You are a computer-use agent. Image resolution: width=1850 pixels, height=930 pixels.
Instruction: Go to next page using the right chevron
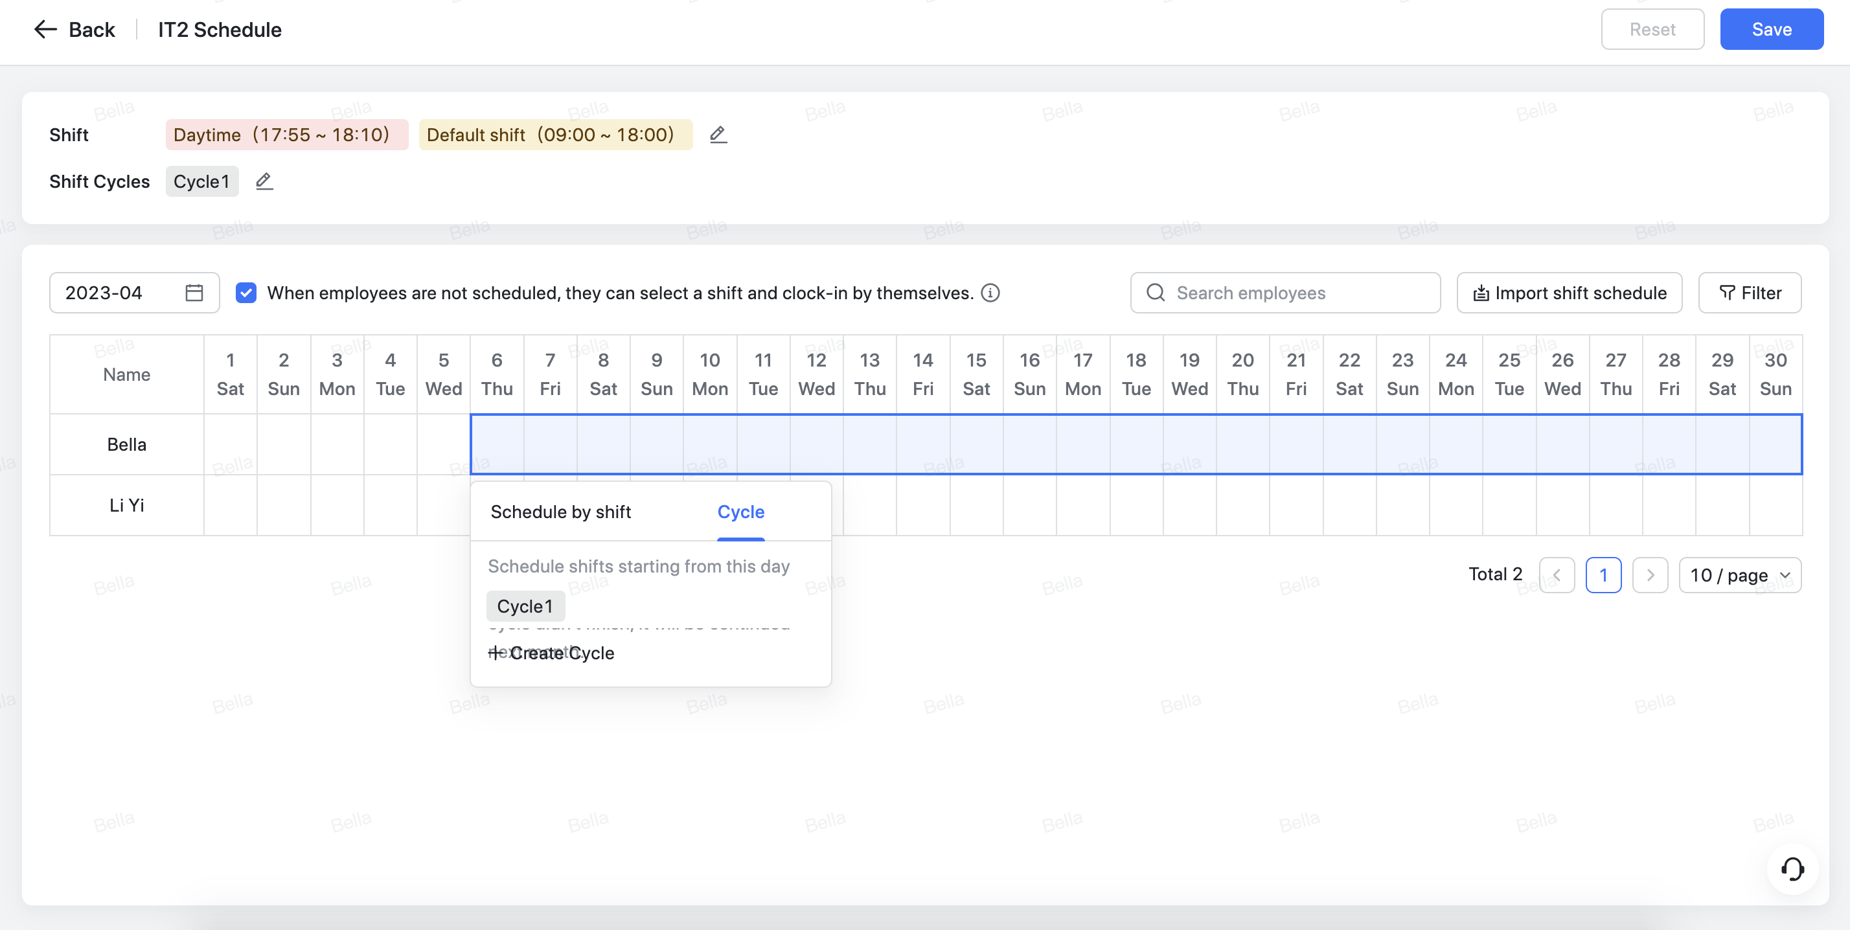click(x=1650, y=574)
